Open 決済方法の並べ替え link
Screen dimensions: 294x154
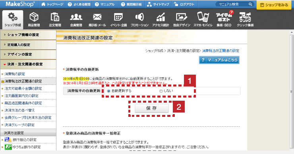pos(20,110)
